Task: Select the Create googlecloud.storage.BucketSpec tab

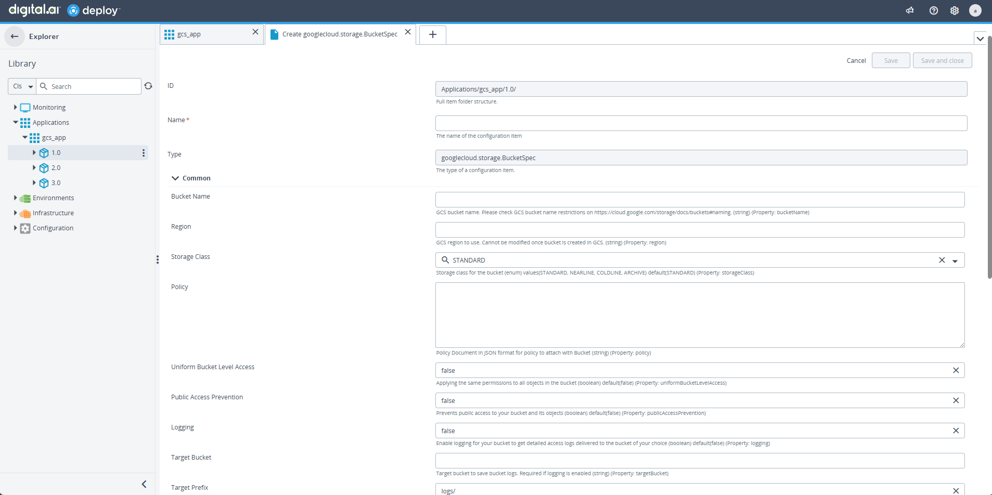Action: point(340,34)
